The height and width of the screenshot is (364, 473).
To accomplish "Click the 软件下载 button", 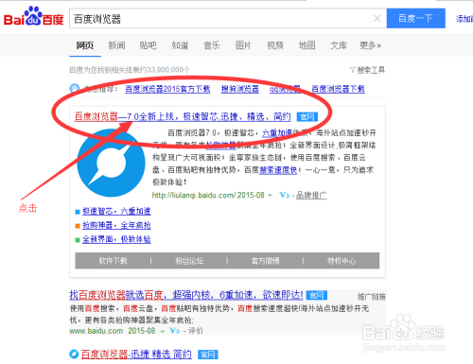I will coord(113,261).
